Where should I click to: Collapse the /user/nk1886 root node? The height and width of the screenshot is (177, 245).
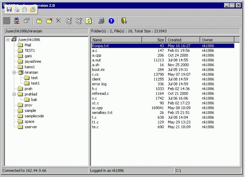pos(8,39)
